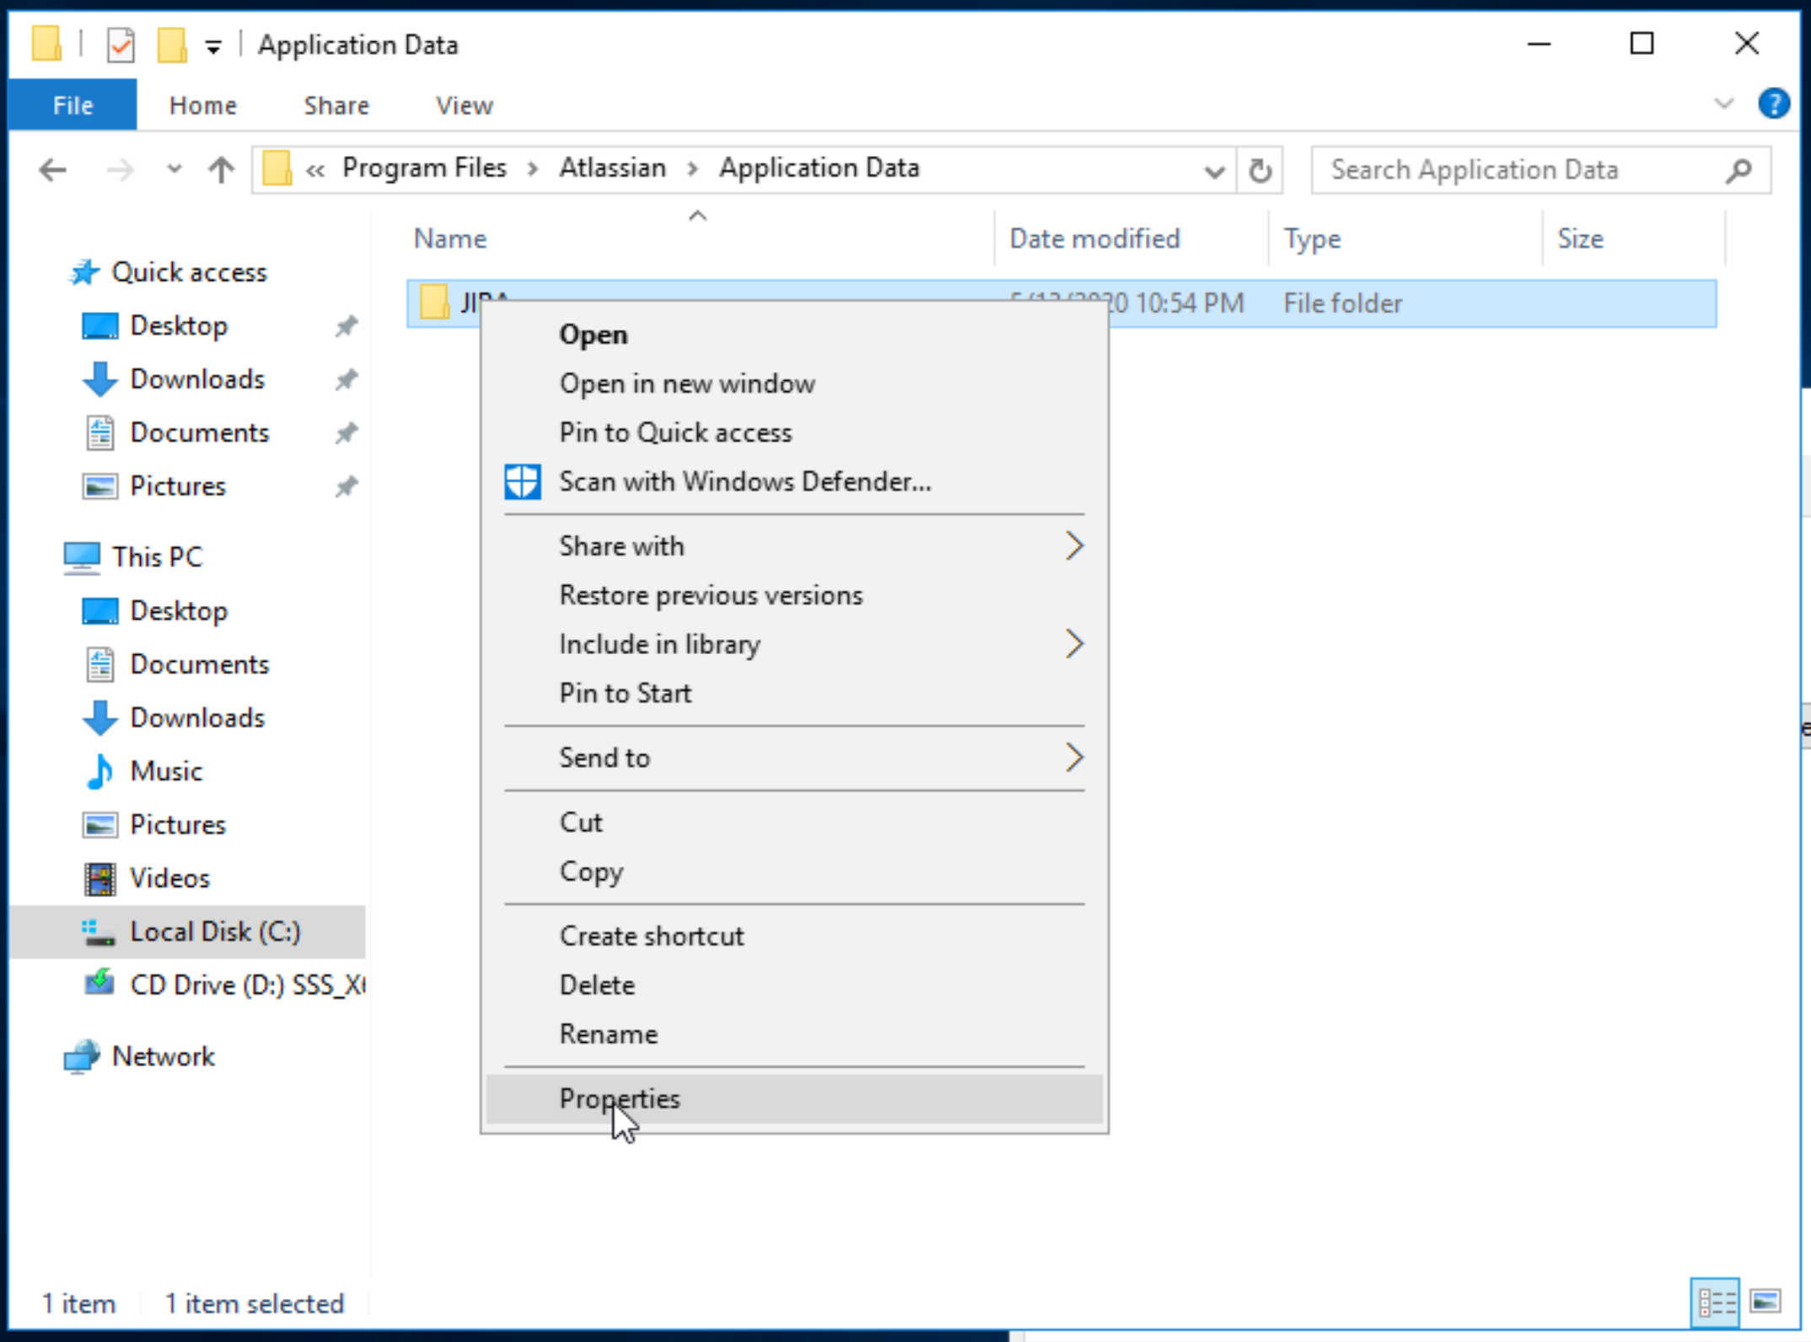Click Rename on the JIRA folder
Image resolution: width=1811 pixels, height=1342 pixels.
(x=609, y=1033)
